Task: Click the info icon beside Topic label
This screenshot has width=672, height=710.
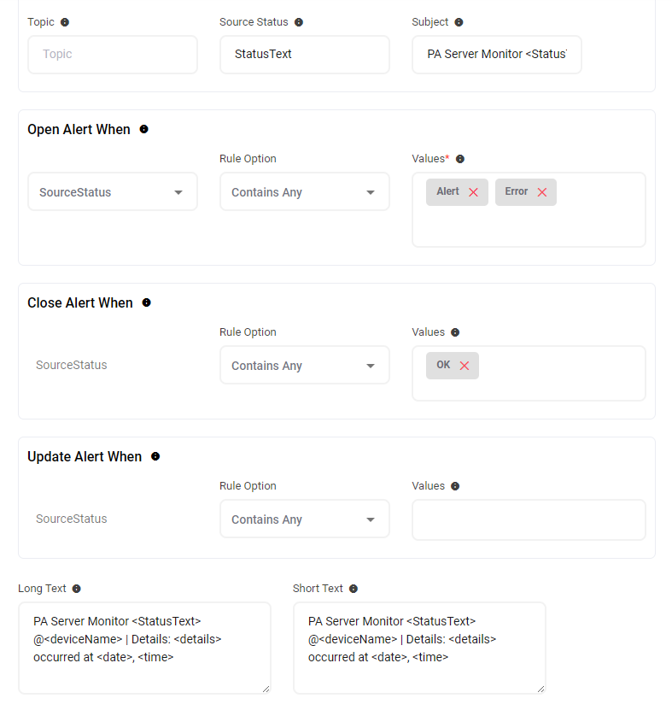Action: pyautogui.click(x=65, y=22)
